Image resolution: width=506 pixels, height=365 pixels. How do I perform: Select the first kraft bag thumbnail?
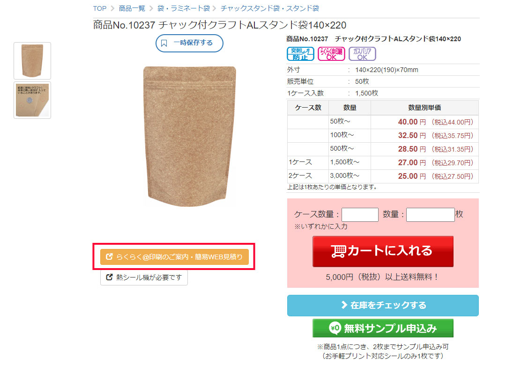[x=32, y=61]
